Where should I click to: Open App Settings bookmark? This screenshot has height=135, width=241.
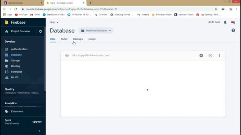pyautogui.click(x=208, y=15)
